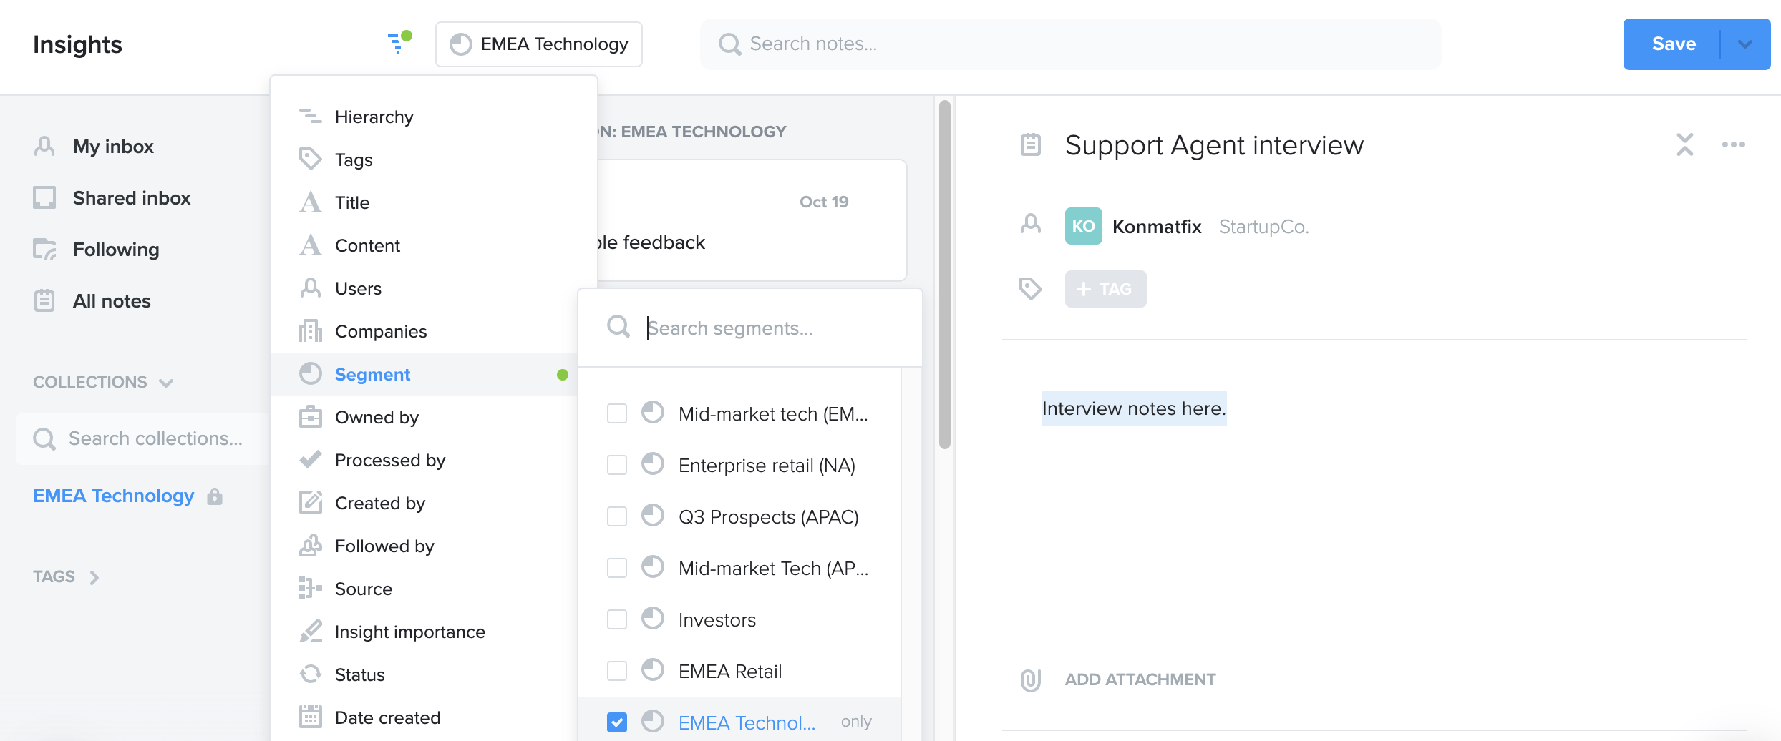The height and width of the screenshot is (741, 1781).
Task: Check the Investors segment box
Action: [x=617, y=619]
